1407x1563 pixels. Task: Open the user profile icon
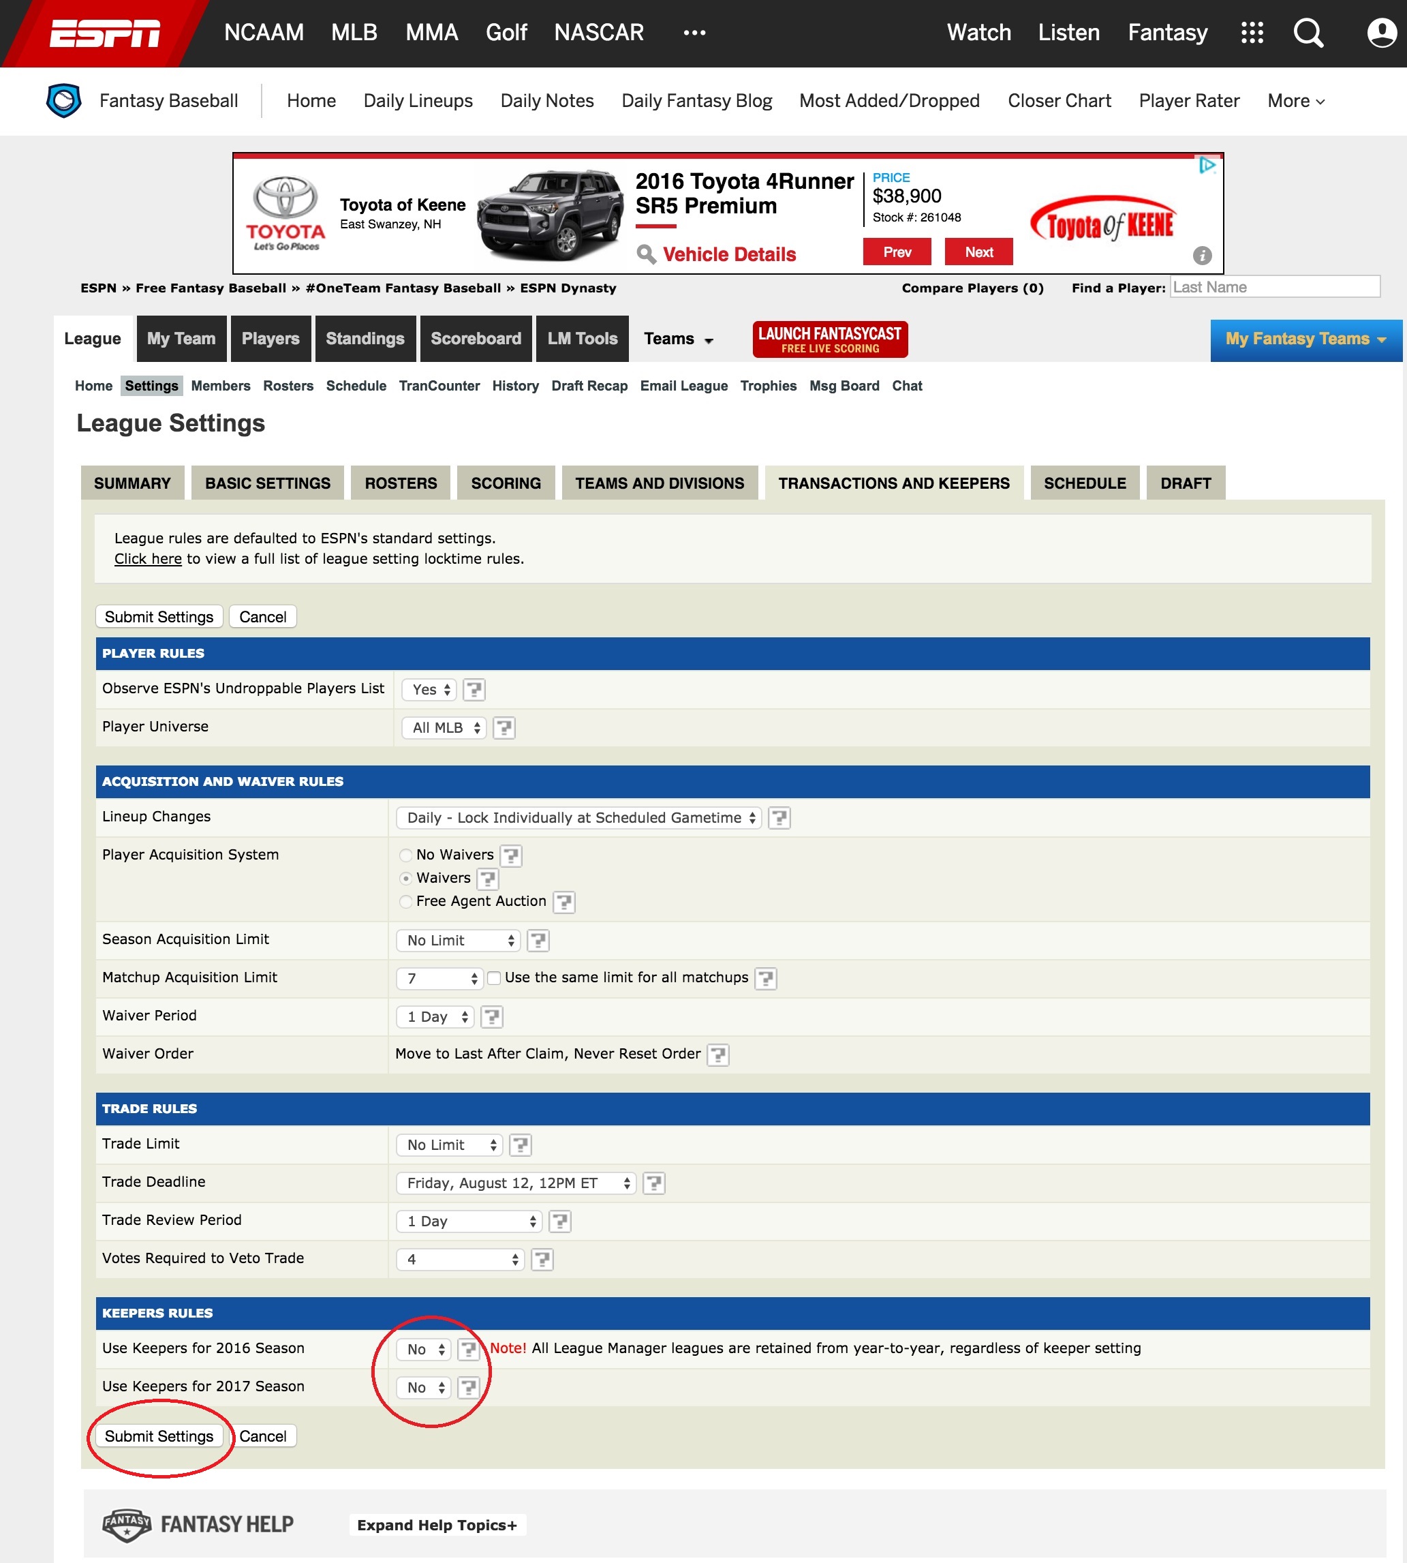pos(1382,33)
